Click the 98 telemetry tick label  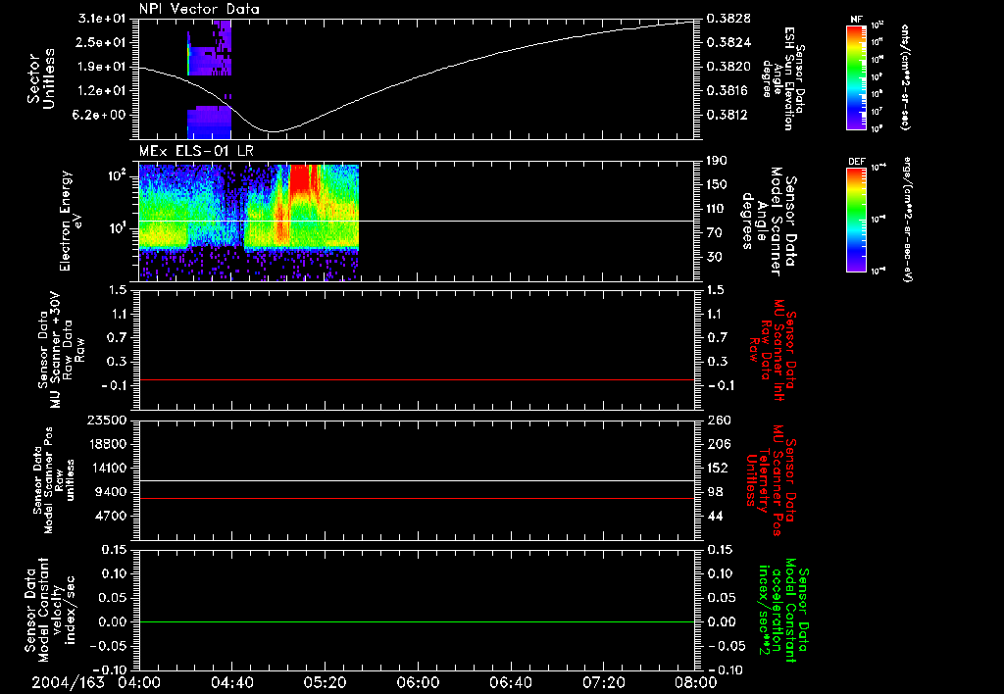pos(715,492)
